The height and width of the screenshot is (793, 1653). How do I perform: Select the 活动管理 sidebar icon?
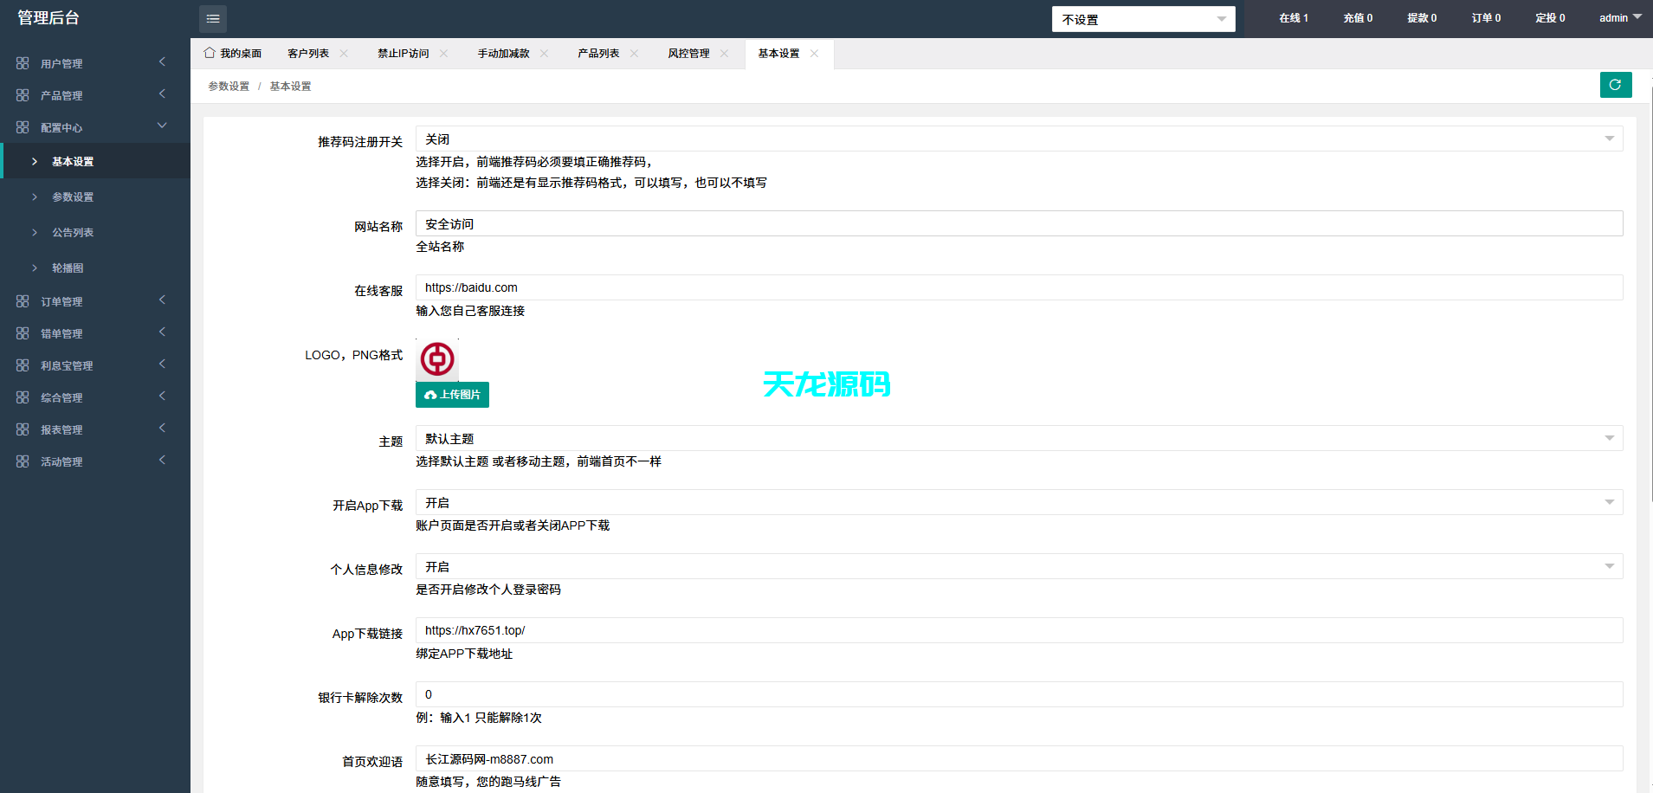click(x=23, y=461)
